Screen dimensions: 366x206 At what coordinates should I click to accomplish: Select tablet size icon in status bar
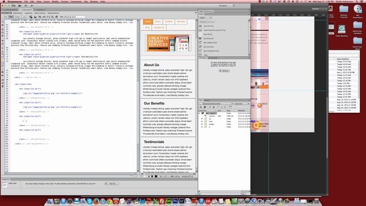point(153,176)
